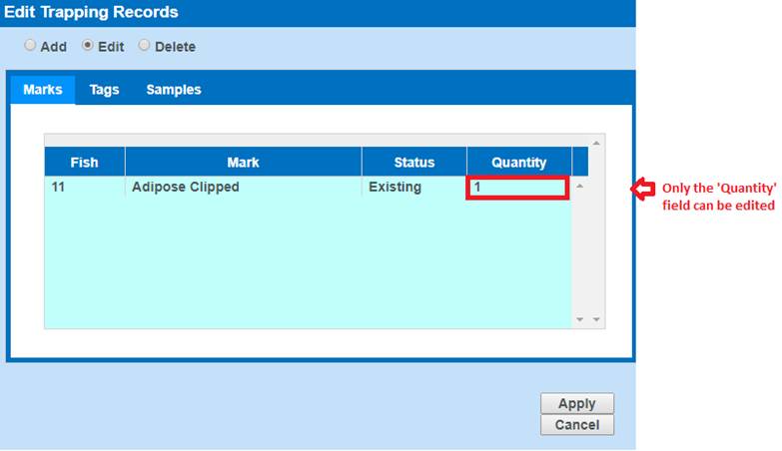Click the Mark column header

pyautogui.click(x=243, y=163)
